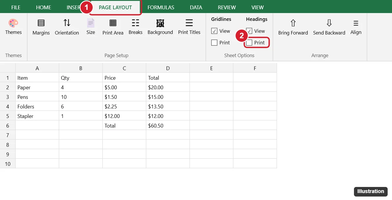
Task: Switch to the VIEW tab
Action: point(258,8)
